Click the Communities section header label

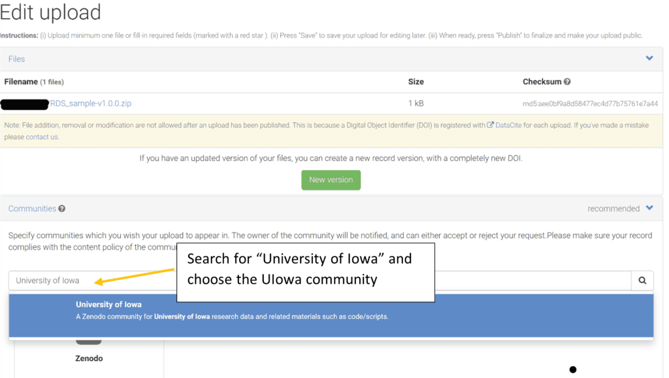pyautogui.click(x=31, y=208)
